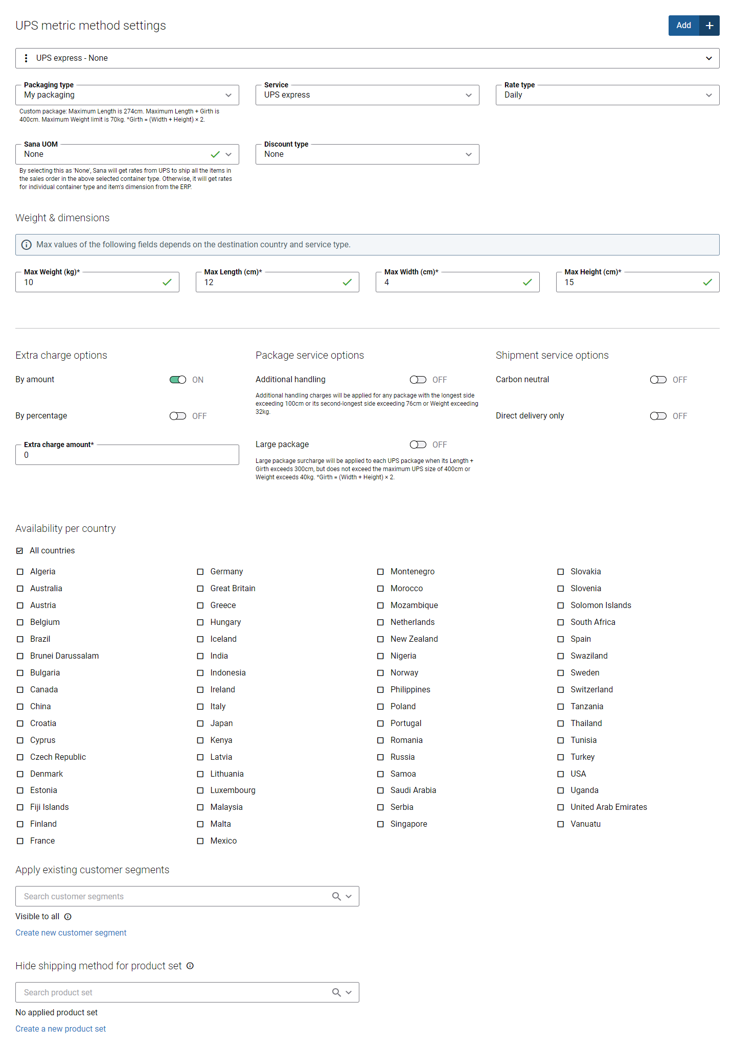
Task: Turn off the By amount toggle
Action: [x=178, y=380]
